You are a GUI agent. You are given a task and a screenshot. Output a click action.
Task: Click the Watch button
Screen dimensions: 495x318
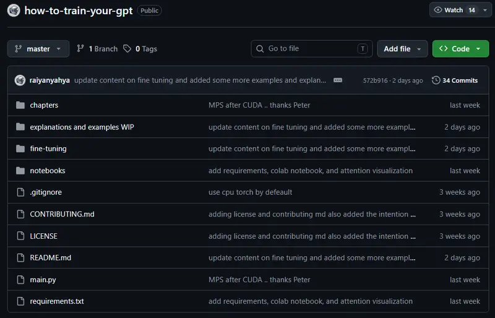click(454, 10)
